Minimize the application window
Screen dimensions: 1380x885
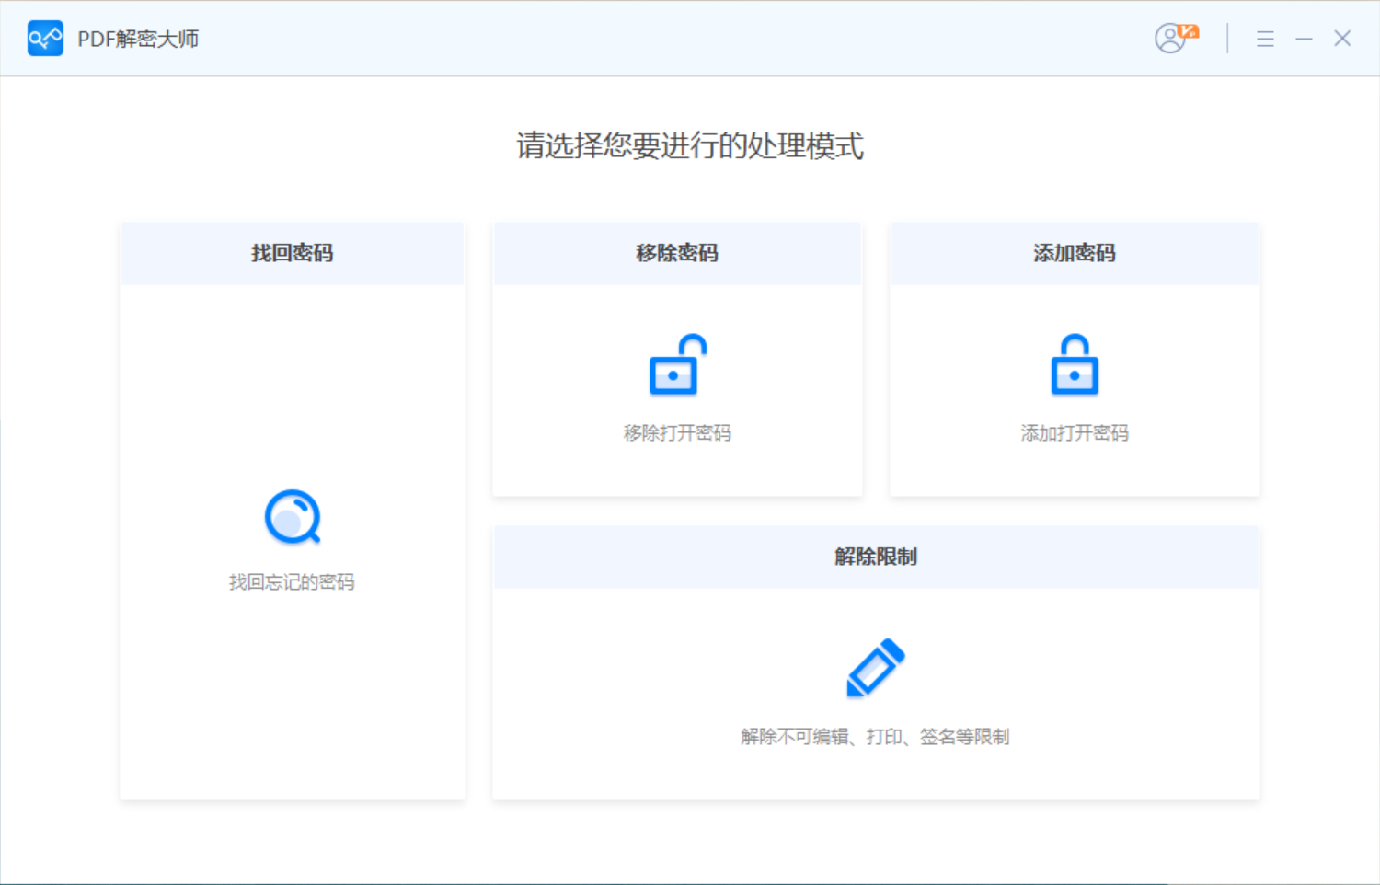click(x=1304, y=39)
